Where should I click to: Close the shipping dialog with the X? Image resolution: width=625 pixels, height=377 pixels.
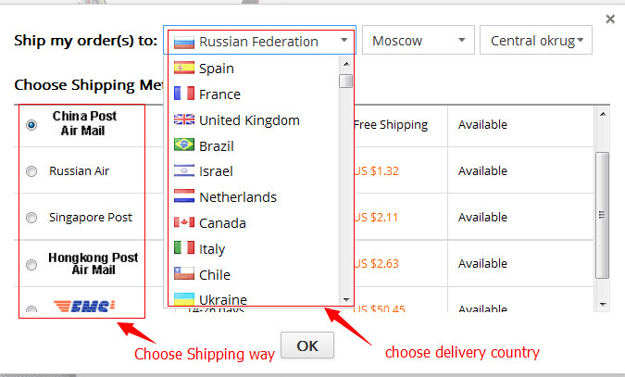click(x=609, y=18)
